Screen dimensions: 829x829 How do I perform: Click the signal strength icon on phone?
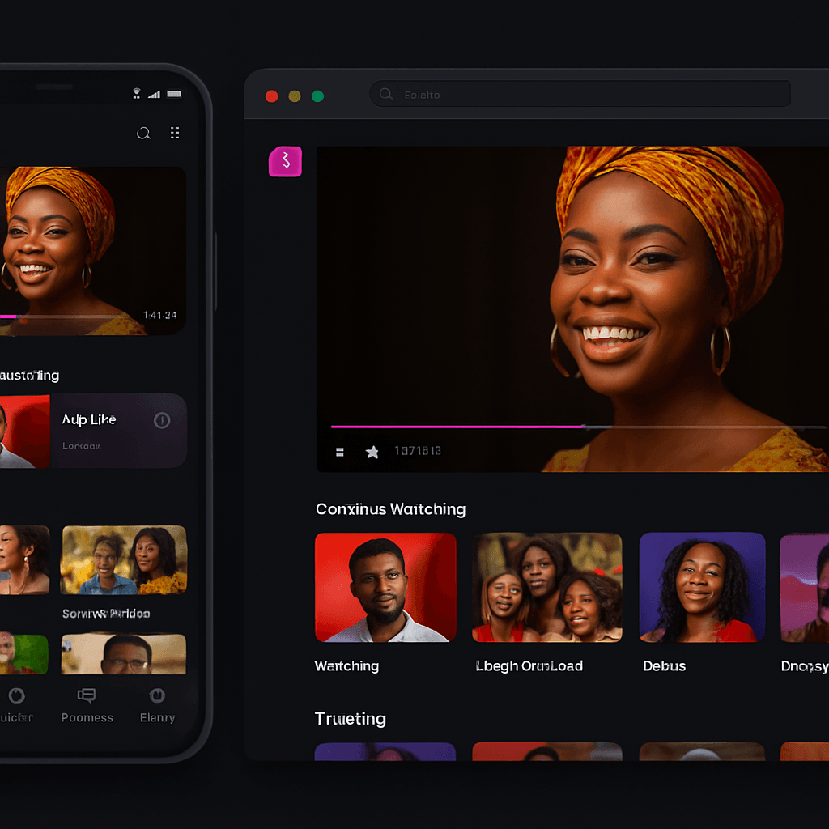coord(154,94)
